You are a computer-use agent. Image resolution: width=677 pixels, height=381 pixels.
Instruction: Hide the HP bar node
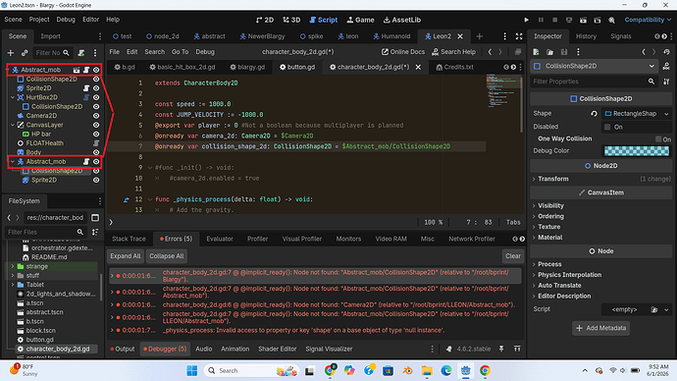pyautogui.click(x=96, y=134)
